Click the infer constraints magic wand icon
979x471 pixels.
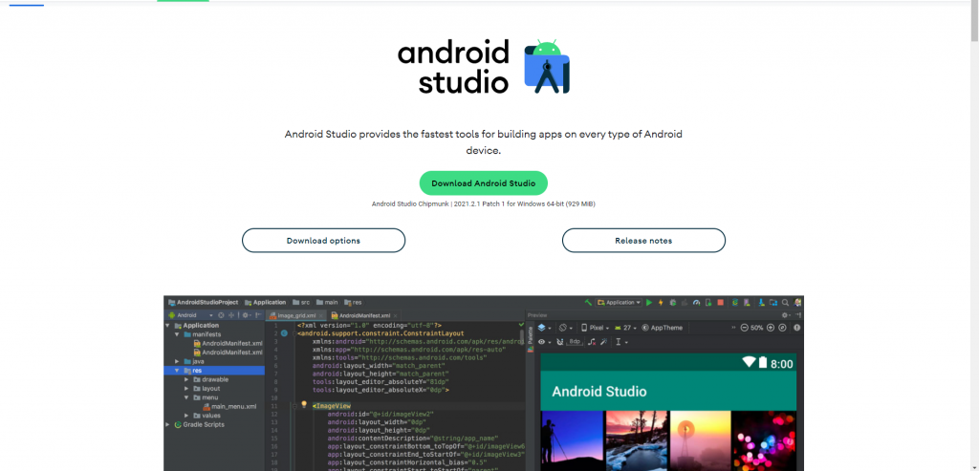[604, 342]
